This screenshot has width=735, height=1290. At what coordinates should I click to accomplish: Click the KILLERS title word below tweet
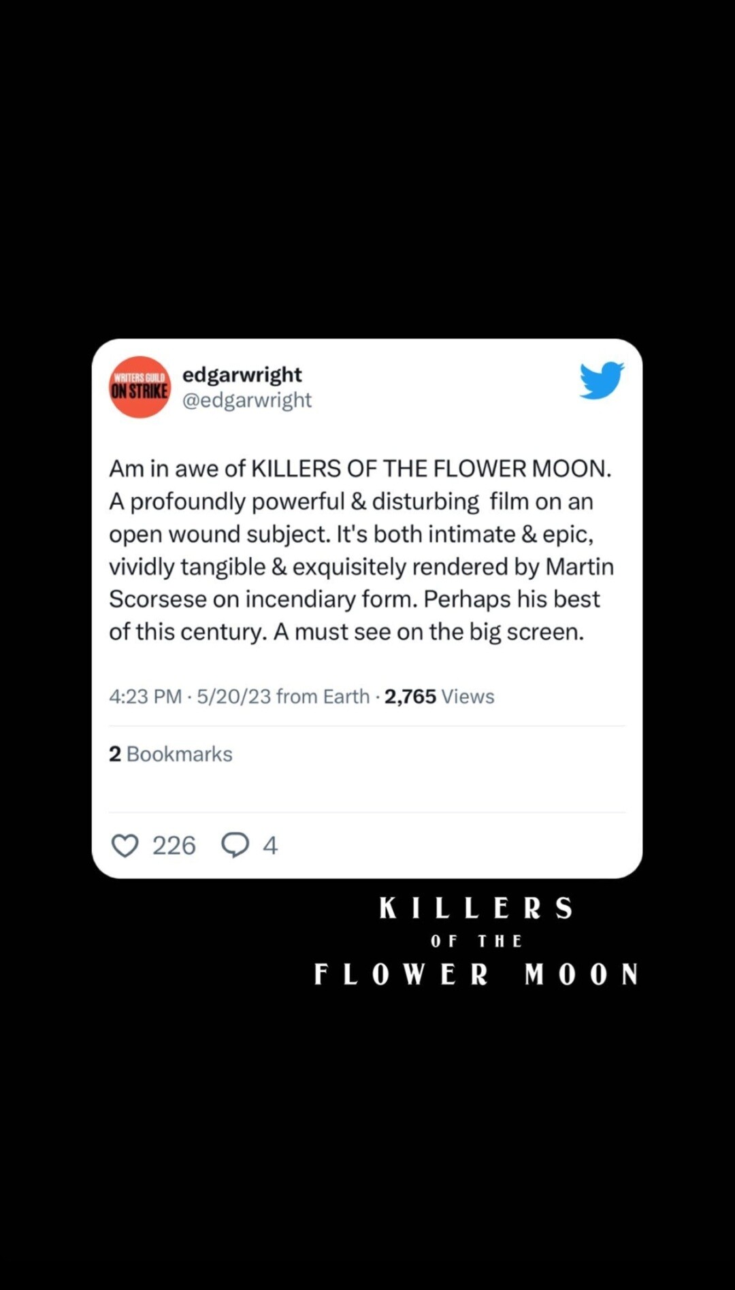pos(476,908)
